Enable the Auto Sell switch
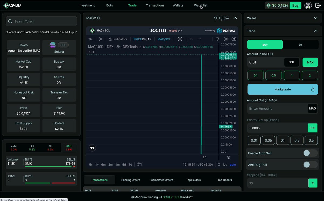 pos(310,153)
